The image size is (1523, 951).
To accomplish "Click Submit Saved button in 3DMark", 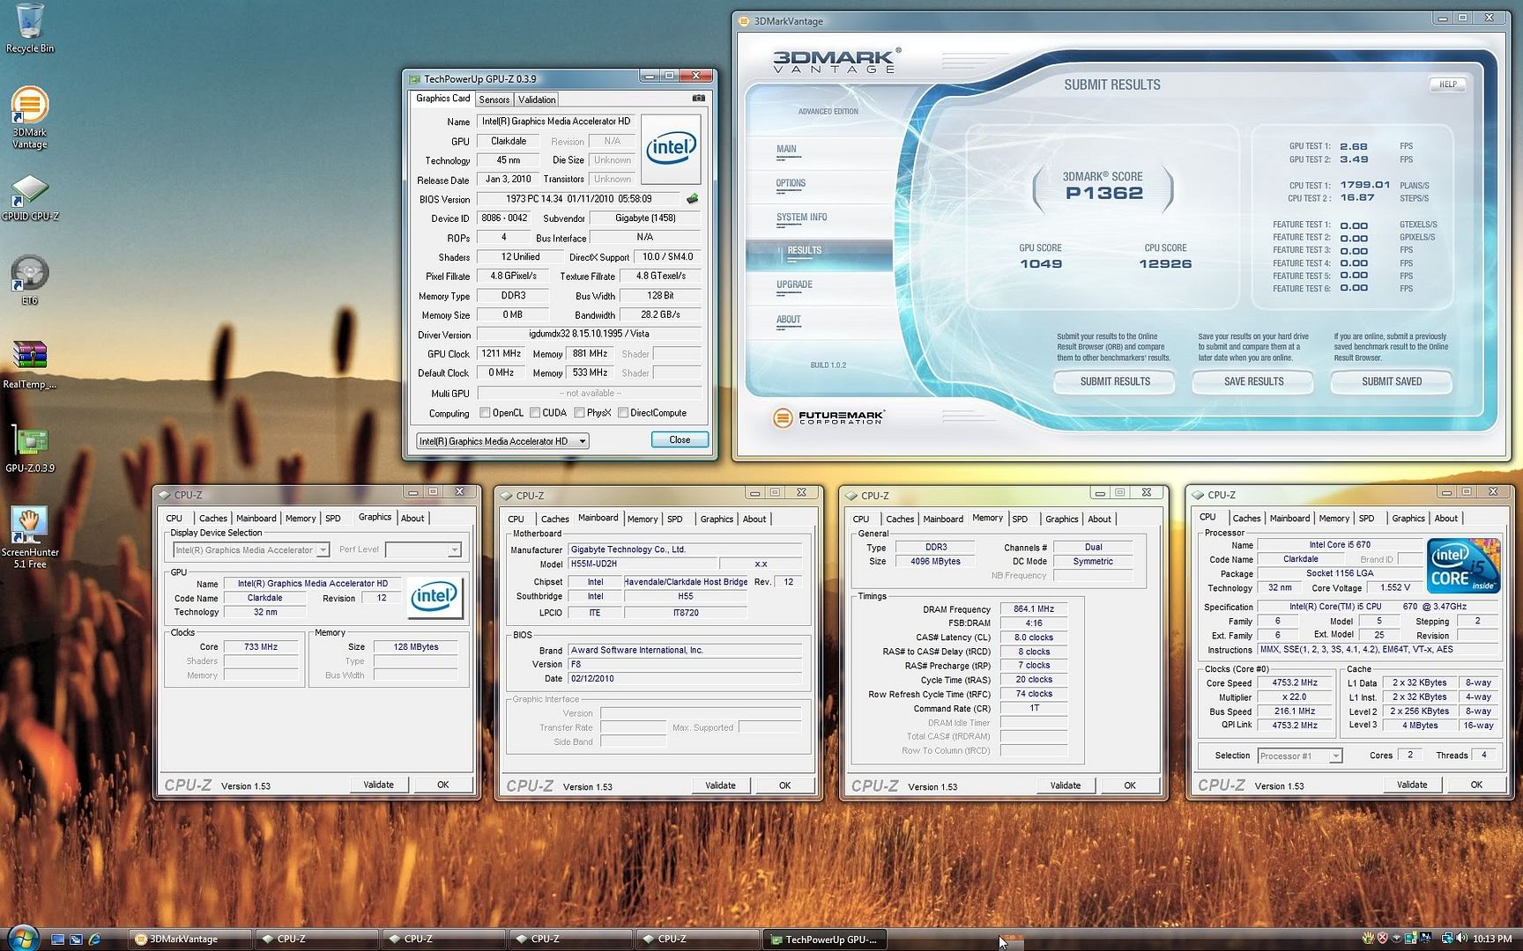I will click(x=1391, y=381).
